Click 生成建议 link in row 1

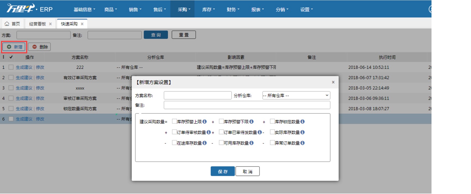[24, 67]
